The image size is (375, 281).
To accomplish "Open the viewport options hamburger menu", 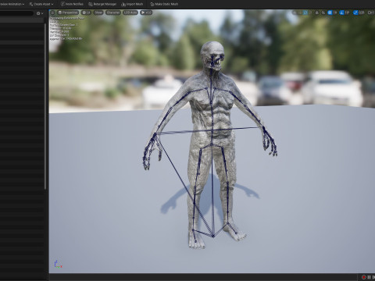I will (x=52, y=12).
